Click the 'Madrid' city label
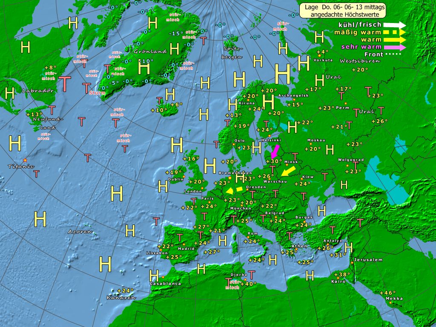The height and width of the screenshot is (327, 436). (x=186, y=249)
